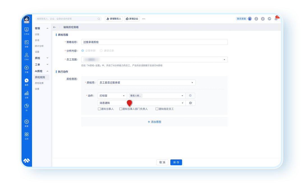
Task: Open the 质检项 dropdown showing 员工是否过度承诺
Action: coord(146,82)
